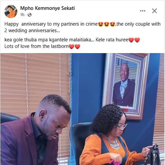Click the globe public audience icon
165x165 pixels.
coord(30,15)
